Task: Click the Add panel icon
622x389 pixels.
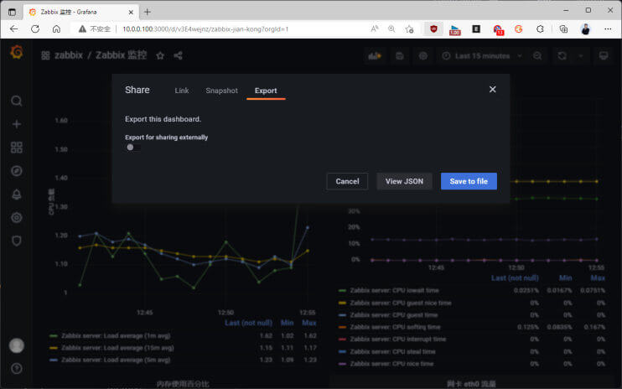Action: [375, 56]
